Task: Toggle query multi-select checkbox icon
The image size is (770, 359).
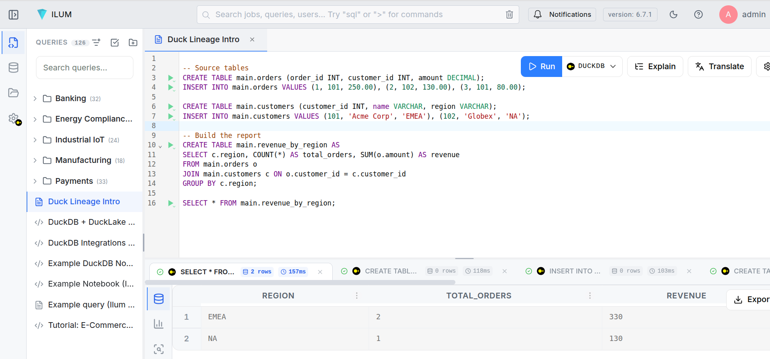Action: pyautogui.click(x=115, y=43)
